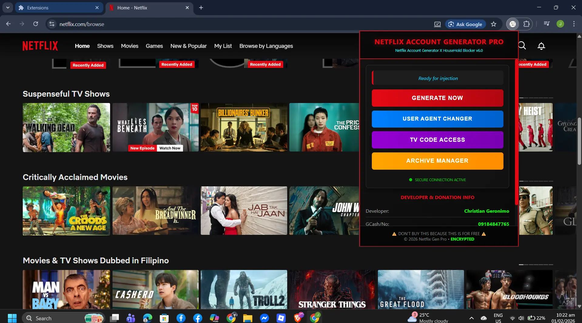Open the Chrome extensions puzzle icon
The image size is (582, 323).
point(527,24)
